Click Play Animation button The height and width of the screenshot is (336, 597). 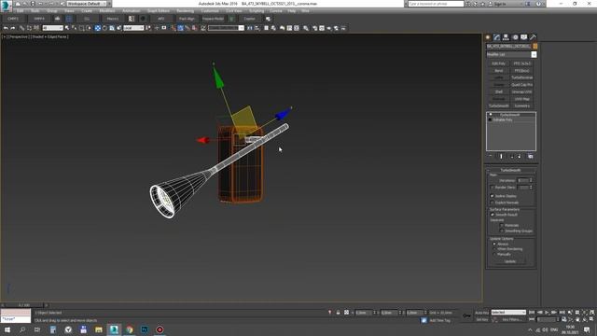click(x=547, y=313)
